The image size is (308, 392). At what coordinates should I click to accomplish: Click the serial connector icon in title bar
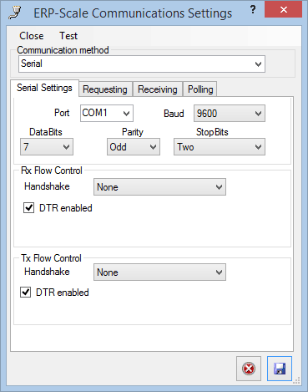click(15, 13)
